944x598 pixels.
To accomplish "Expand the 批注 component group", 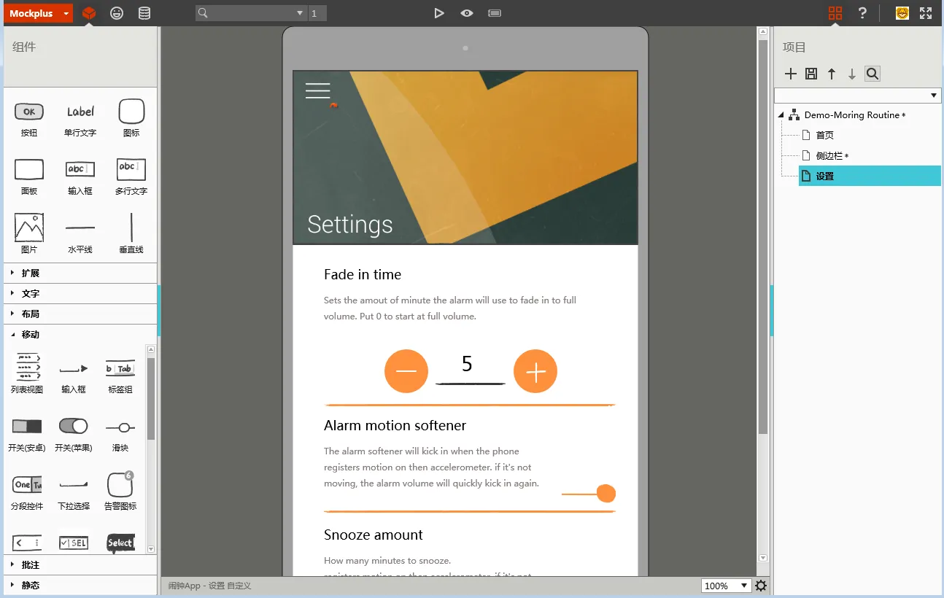I will tap(80, 565).
